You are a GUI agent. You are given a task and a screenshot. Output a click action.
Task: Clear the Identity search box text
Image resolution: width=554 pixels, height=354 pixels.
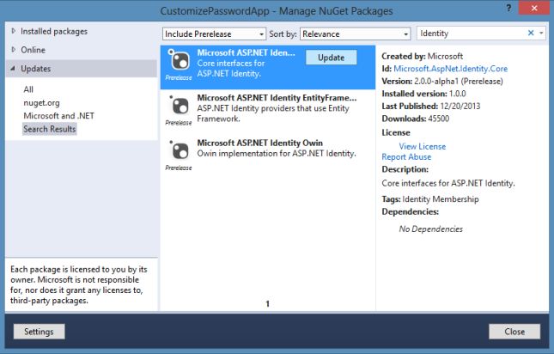pos(531,34)
